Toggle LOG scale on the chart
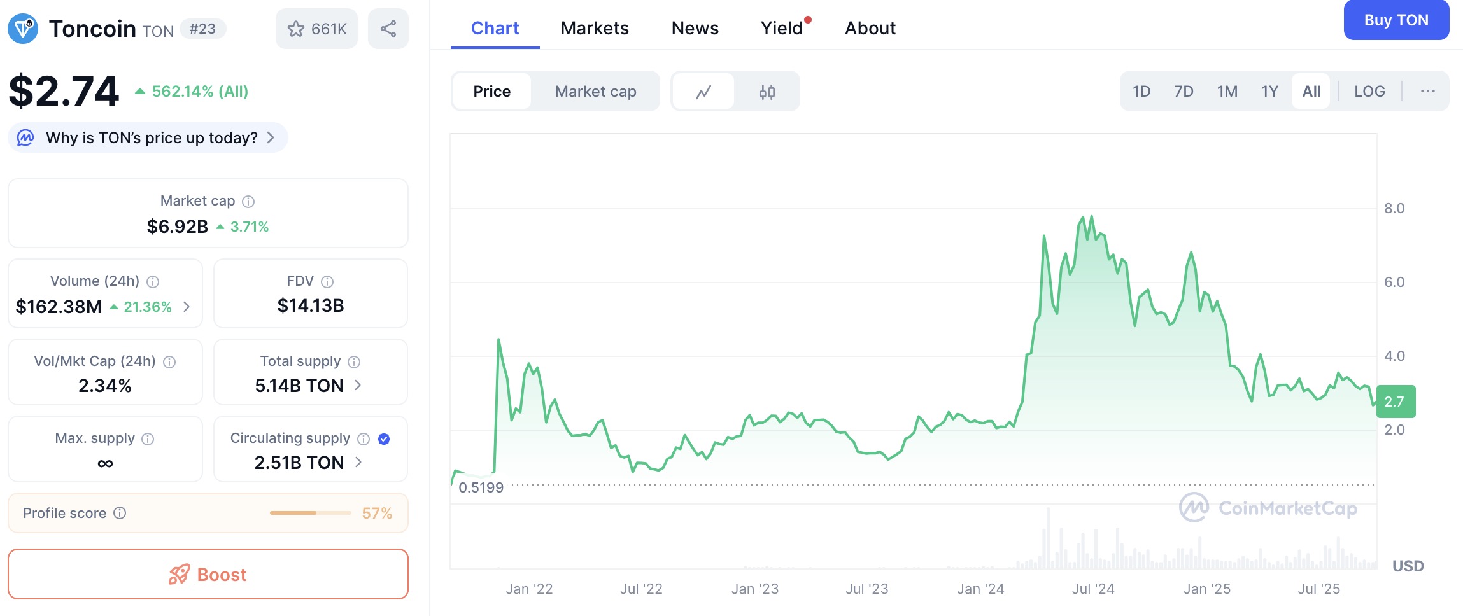The height and width of the screenshot is (616, 1463). 1369,92
